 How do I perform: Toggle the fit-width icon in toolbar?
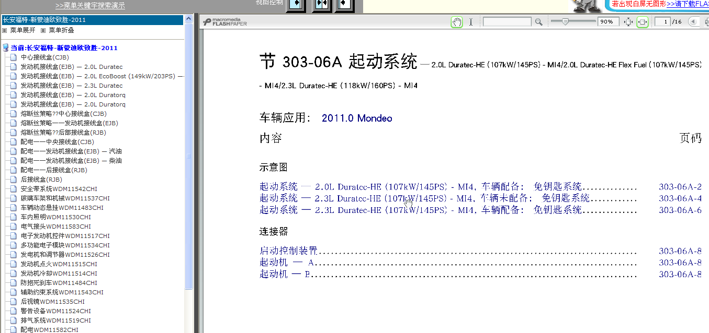coord(643,22)
